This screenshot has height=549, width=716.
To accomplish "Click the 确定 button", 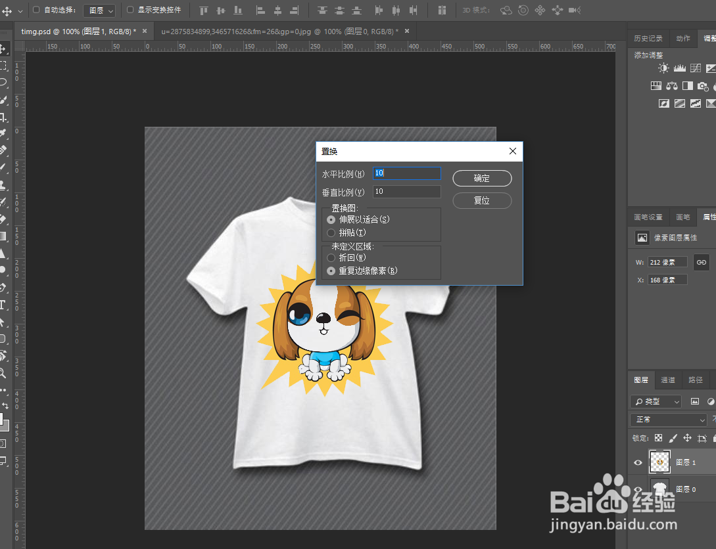I will coord(482,178).
